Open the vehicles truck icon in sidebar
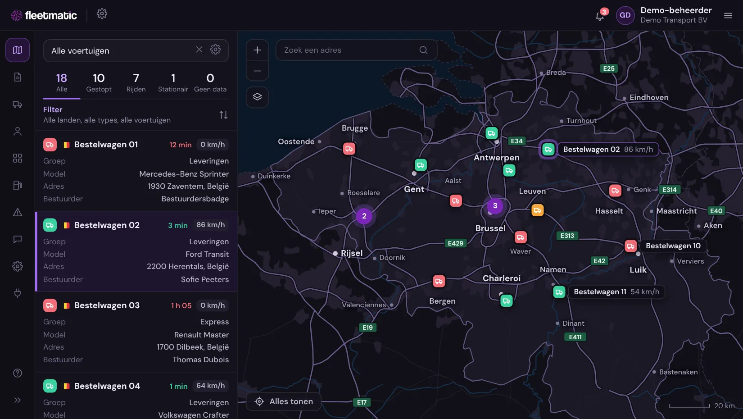 18,105
